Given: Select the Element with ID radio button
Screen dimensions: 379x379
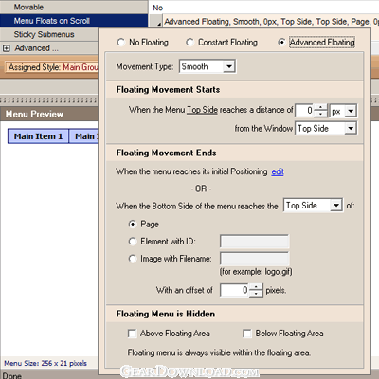Looking at the screenshot, I should [133, 242].
